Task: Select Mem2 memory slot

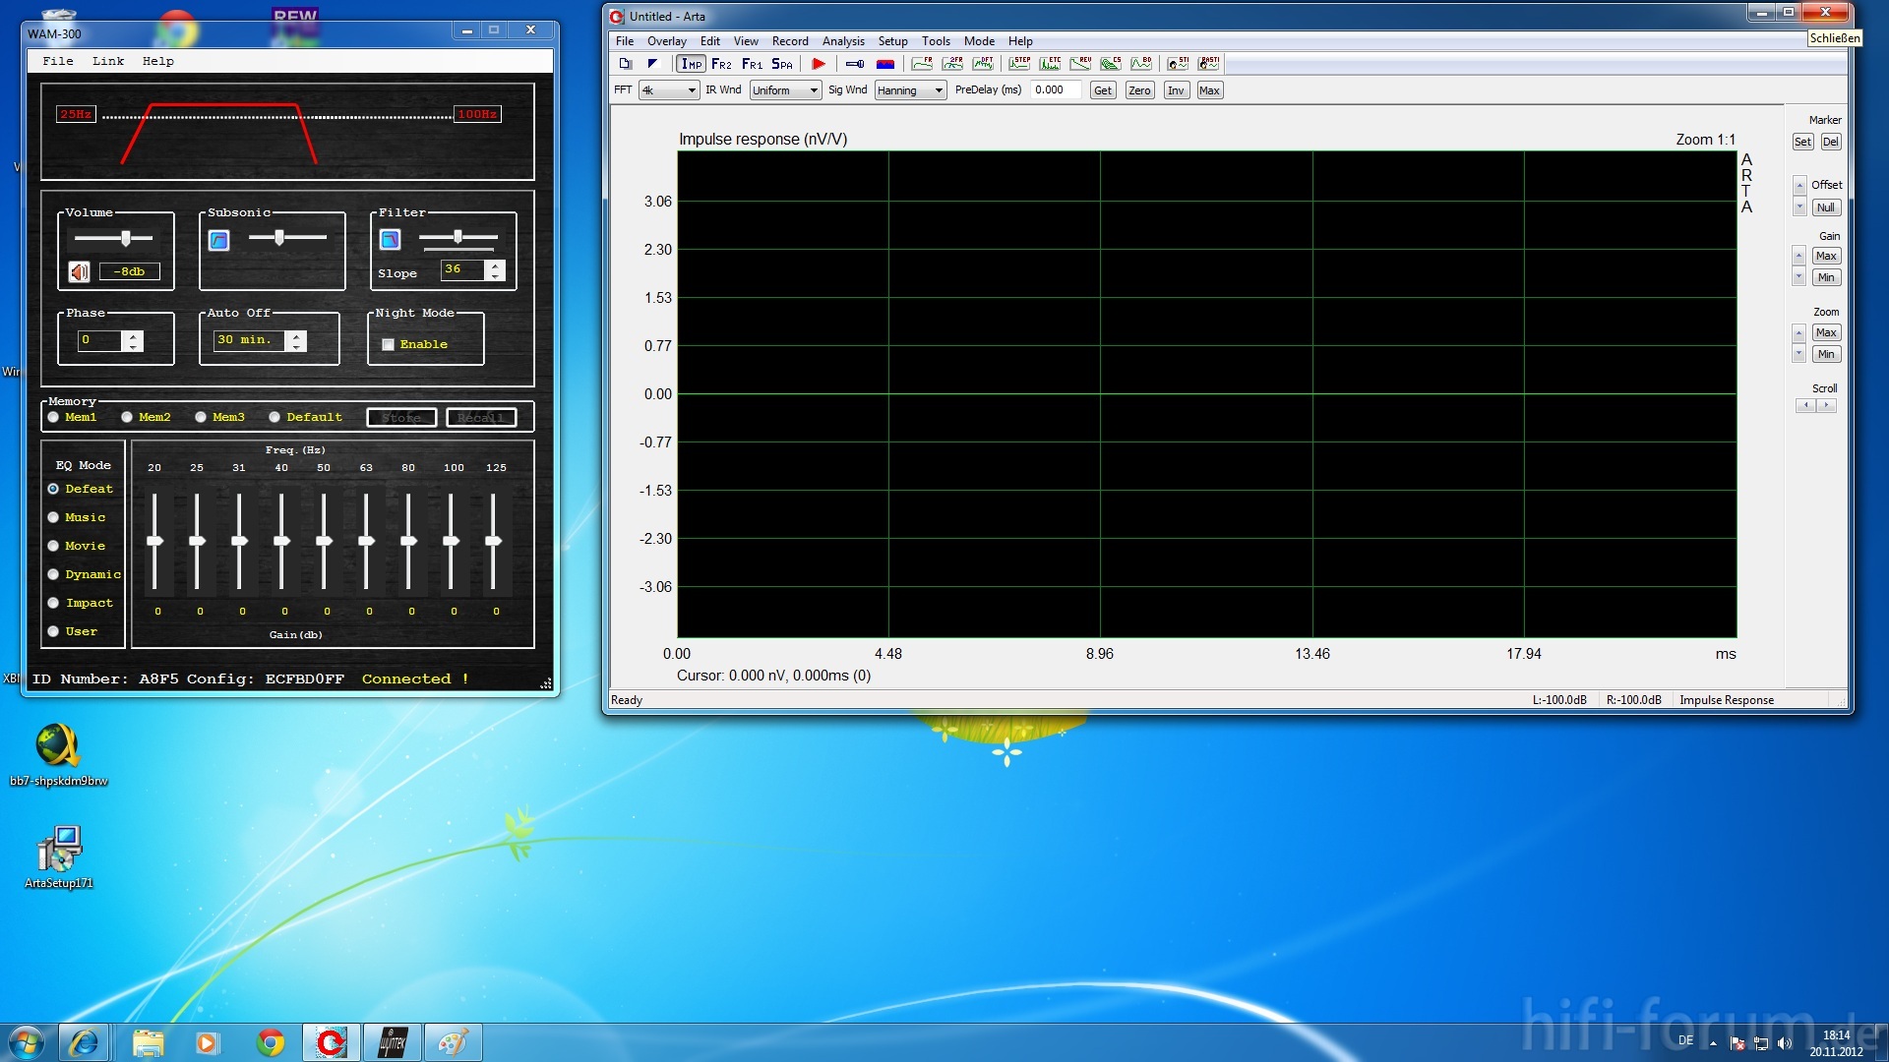Action: pyautogui.click(x=127, y=417)
